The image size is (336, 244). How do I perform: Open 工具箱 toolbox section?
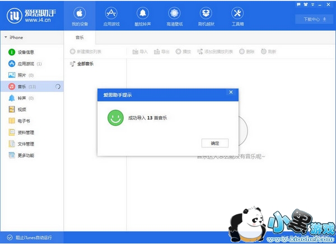tap(237, 16)
